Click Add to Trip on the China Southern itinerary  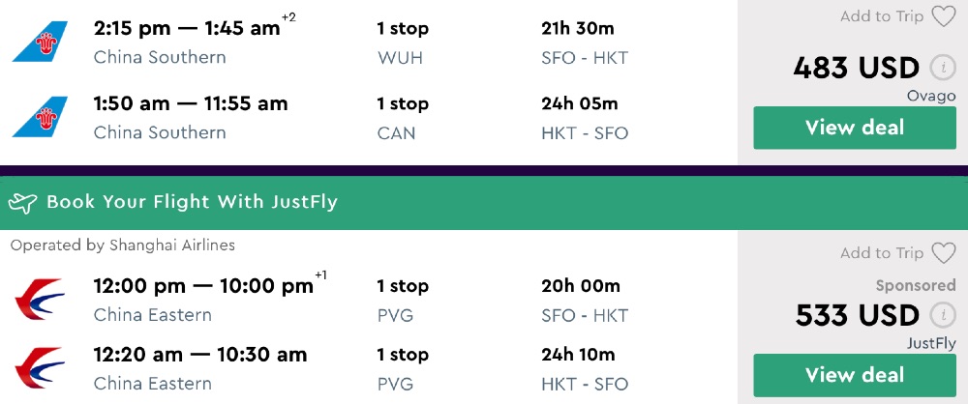(x=882, y=16)
